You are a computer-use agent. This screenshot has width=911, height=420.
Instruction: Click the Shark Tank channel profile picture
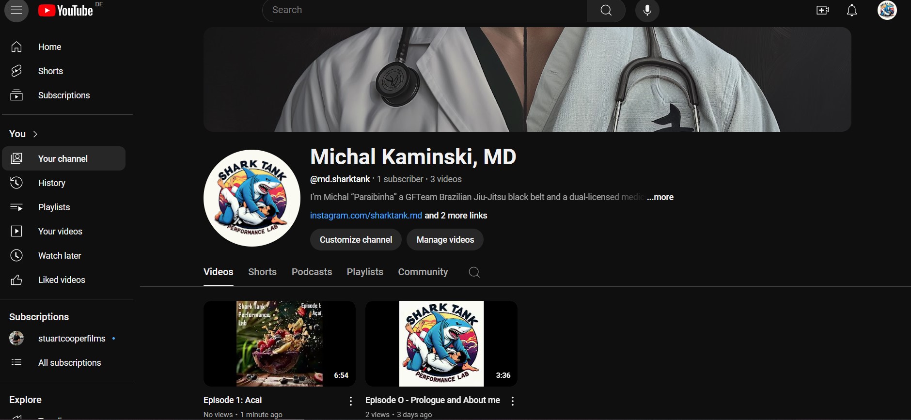pos(252,198)
